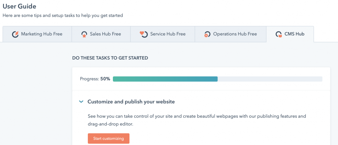Click the filled teal part of the progress bar

(165, 79)
